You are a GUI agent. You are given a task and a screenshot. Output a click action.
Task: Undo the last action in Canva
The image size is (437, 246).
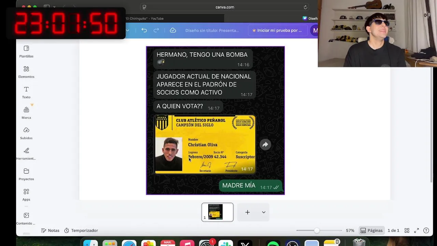click(144, 30)
